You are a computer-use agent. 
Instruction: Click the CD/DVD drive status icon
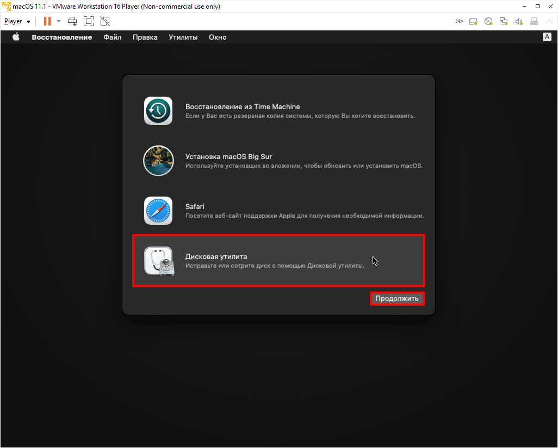[488, 22]
